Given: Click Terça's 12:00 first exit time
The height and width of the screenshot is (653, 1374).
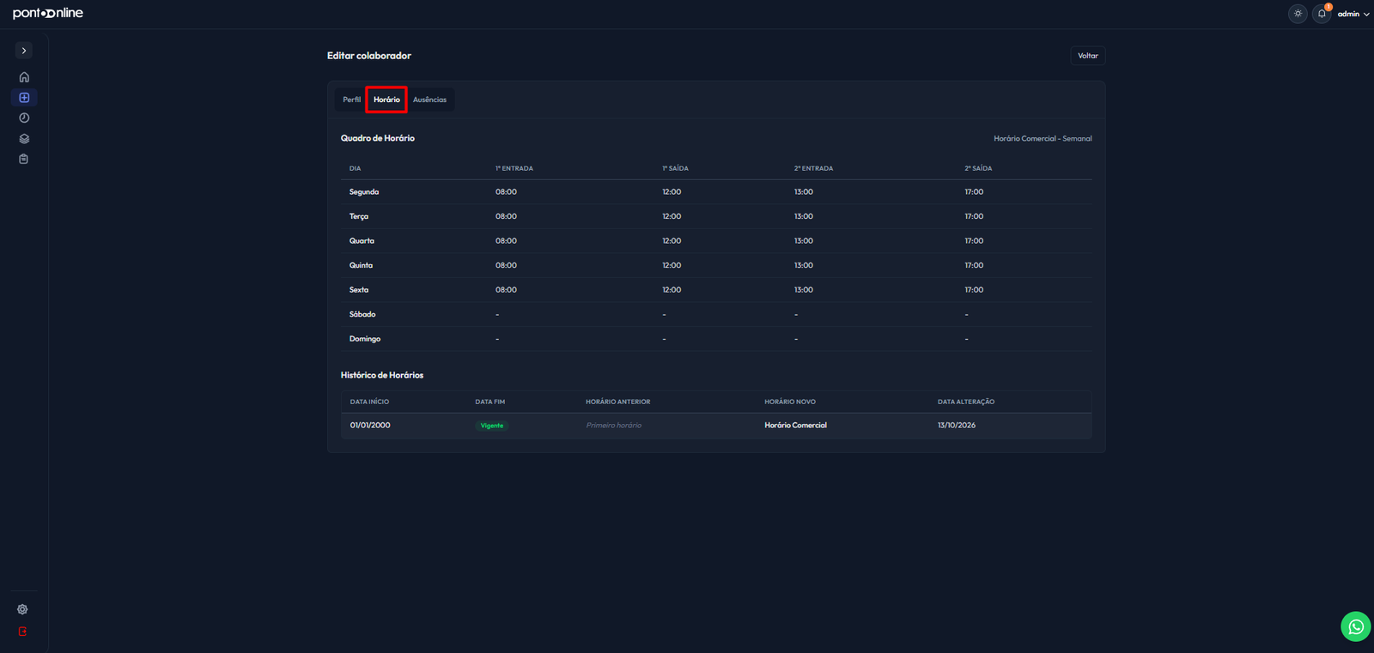Looking at the screenshot, I should point(672,216).
